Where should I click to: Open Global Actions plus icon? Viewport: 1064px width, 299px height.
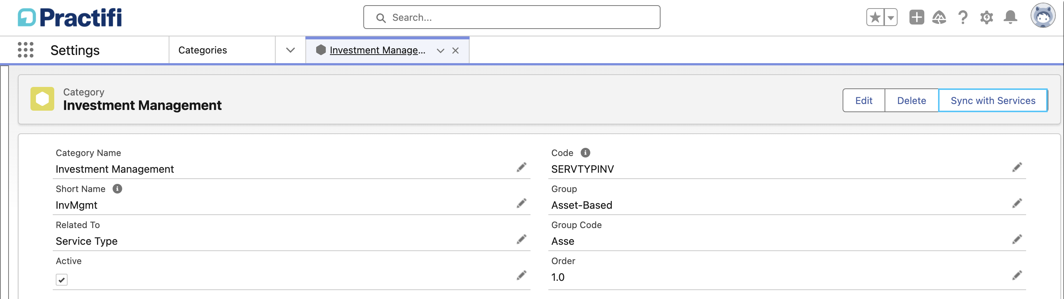pyautogui.click(x=917, y=17)
